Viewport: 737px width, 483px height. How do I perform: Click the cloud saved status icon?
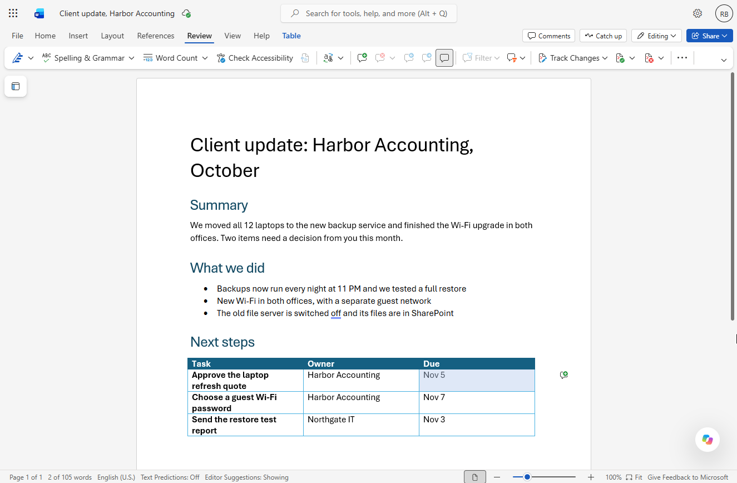186,13
